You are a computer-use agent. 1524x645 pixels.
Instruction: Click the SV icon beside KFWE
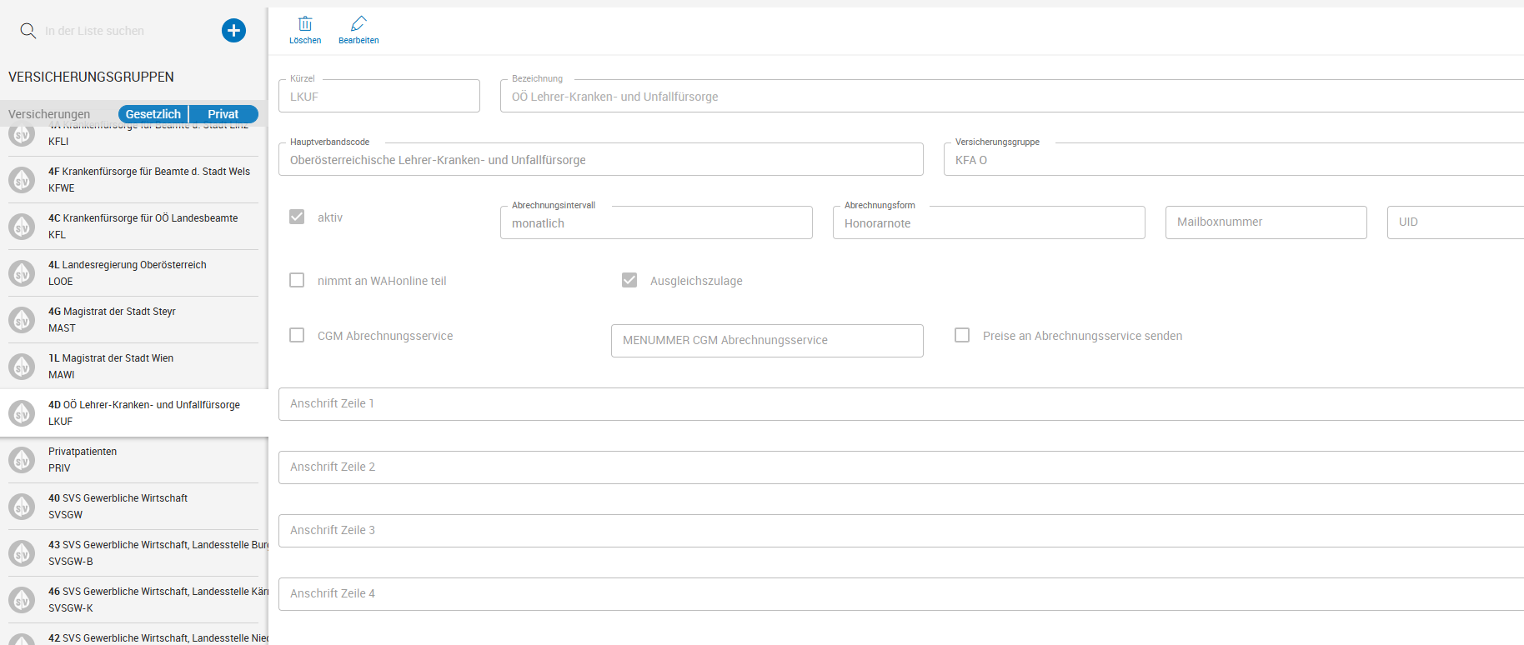pyautogui.click(x=22, y=179)
